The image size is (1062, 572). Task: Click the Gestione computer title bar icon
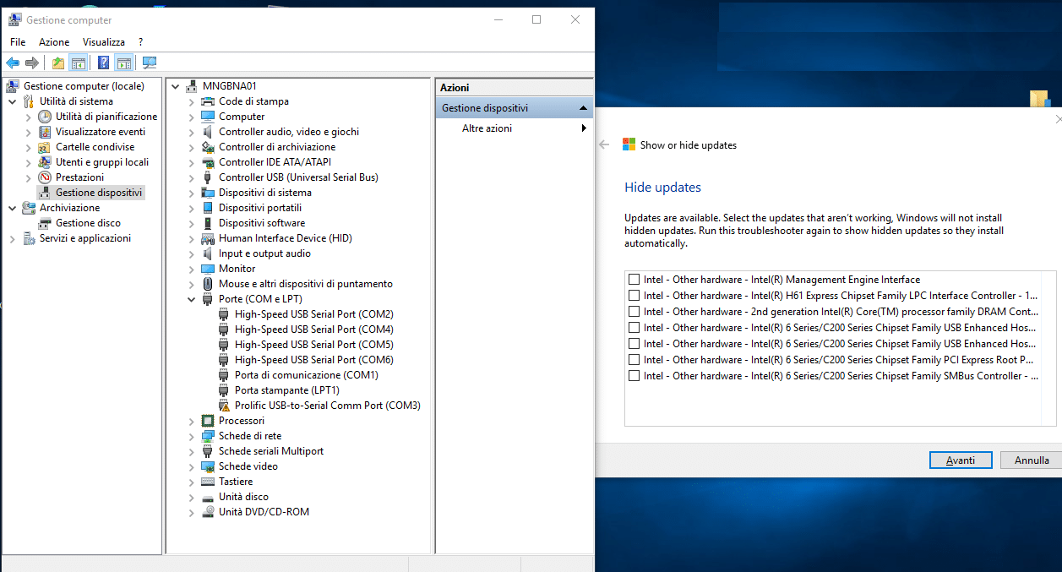point(15,19)
